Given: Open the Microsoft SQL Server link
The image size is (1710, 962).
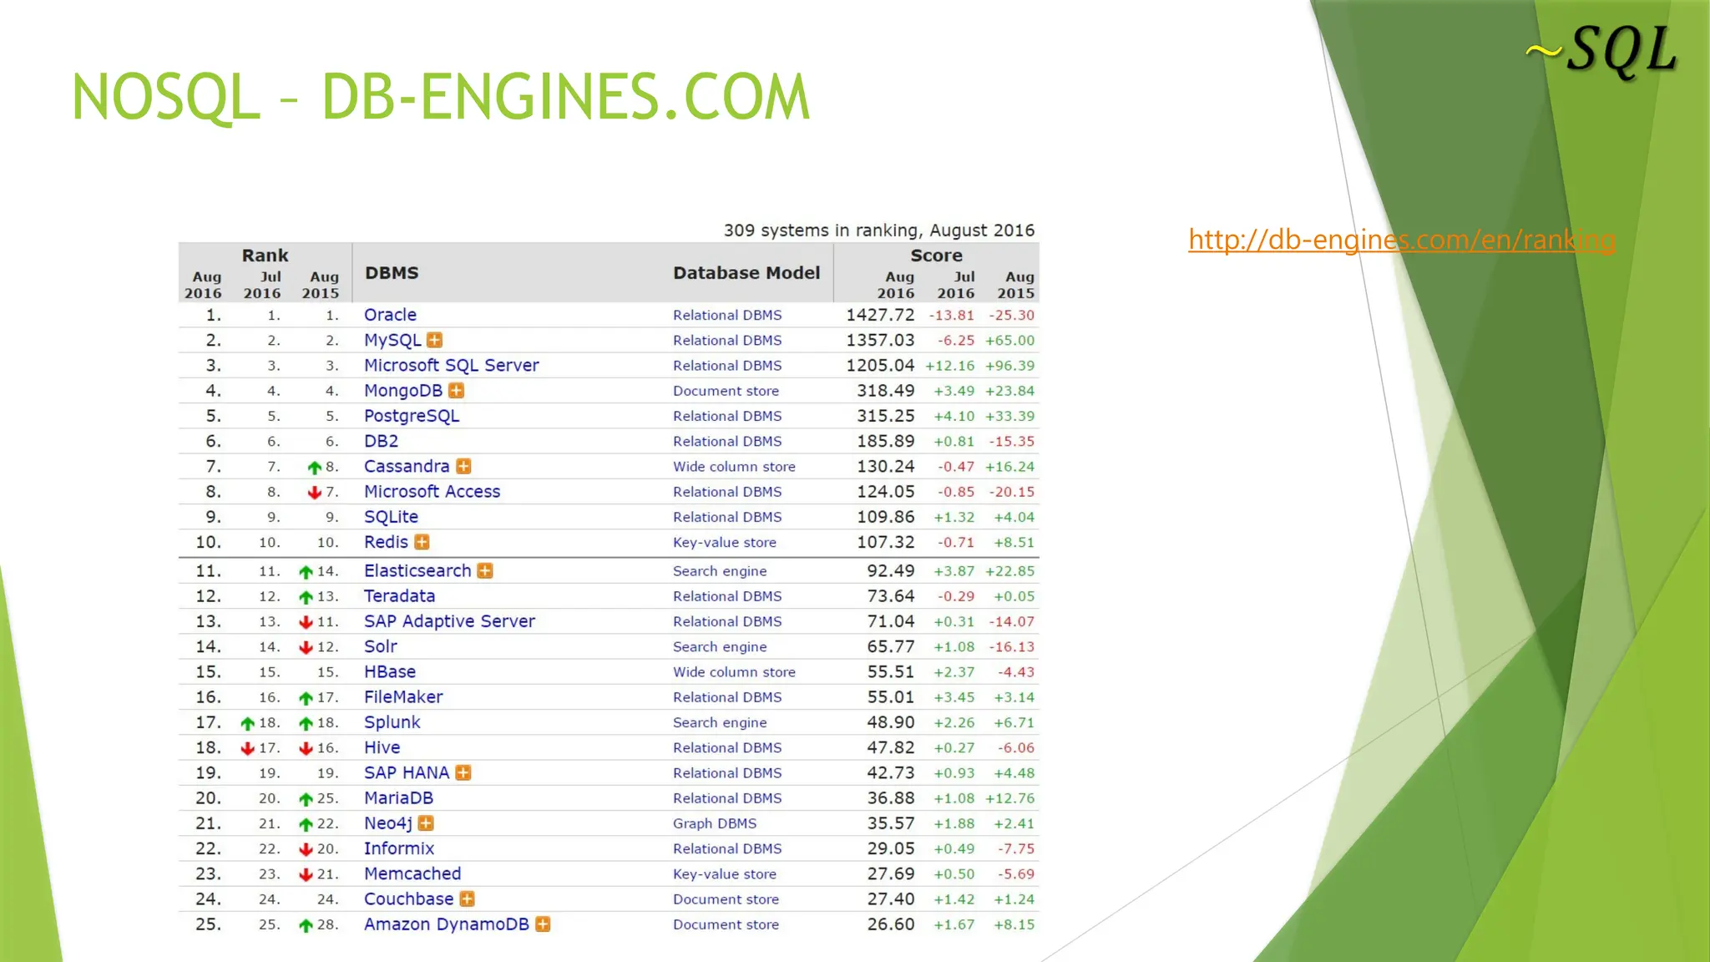Looking at the screenshot, I should point(452,365).
